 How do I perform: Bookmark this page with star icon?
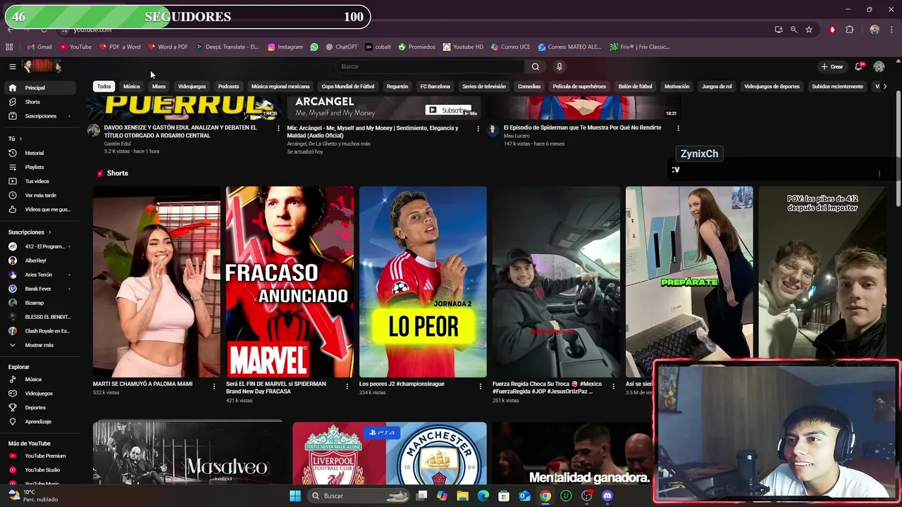(x=809, y=30)
